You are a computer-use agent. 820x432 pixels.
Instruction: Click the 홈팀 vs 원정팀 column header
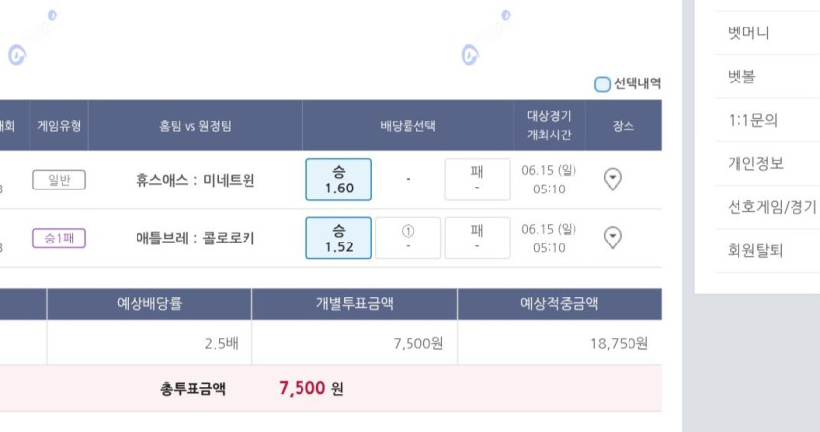click(195, 126)
